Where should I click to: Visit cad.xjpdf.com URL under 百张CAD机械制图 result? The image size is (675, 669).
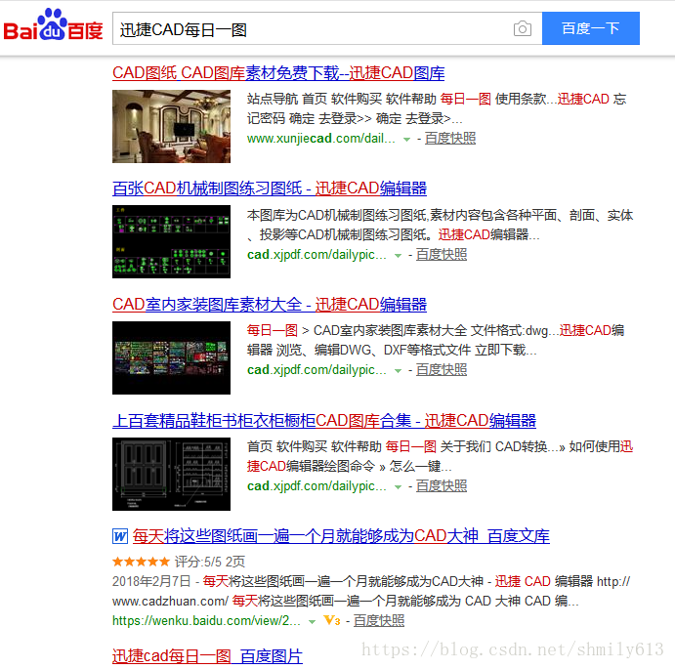tap(316, 255)
